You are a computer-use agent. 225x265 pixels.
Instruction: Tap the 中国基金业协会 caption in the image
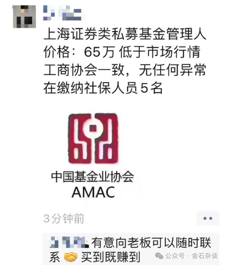tap(93, 177)
